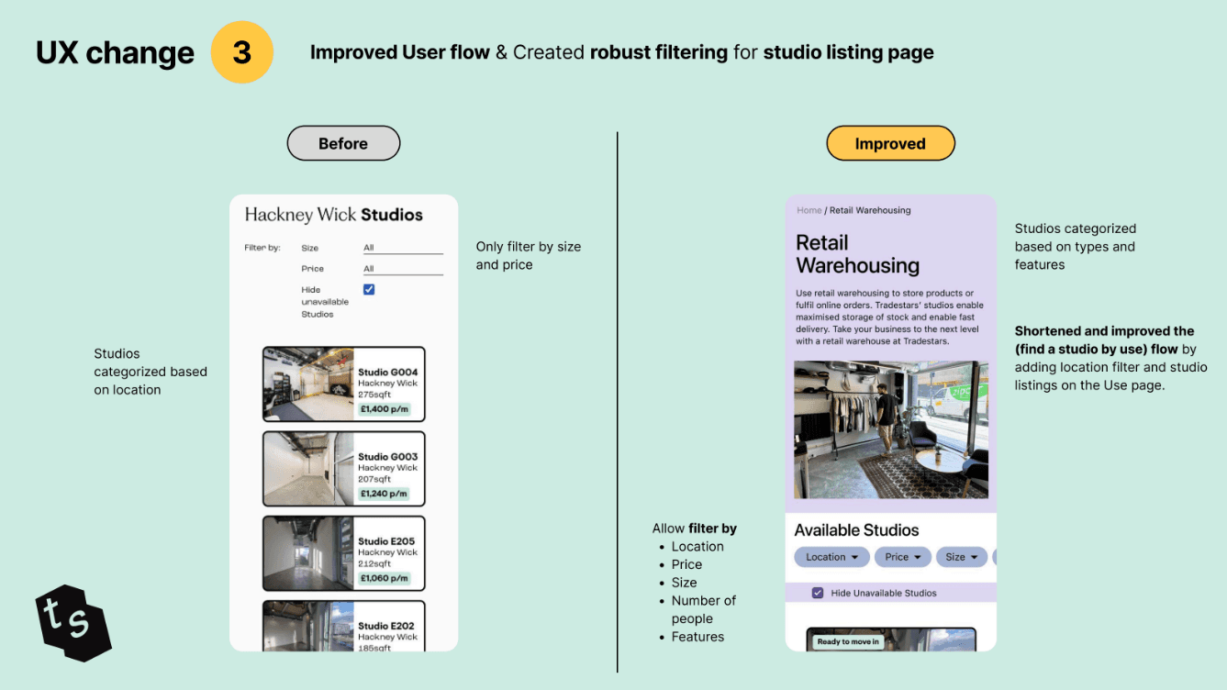Open the Studio E202 listing card
Image resolution: width=1227 pixels, height=690 pixels.
344,626
